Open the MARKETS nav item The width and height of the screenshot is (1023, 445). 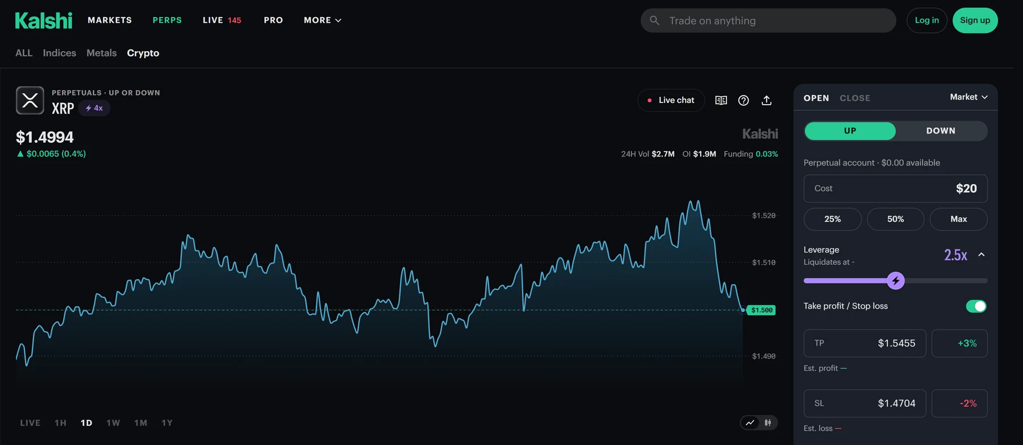click(110, 20)
